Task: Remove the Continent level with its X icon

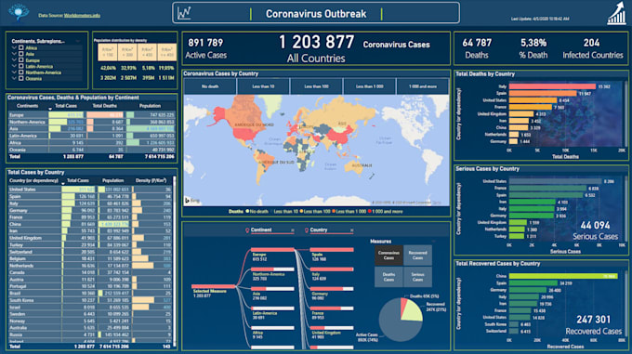Action: 293,230
